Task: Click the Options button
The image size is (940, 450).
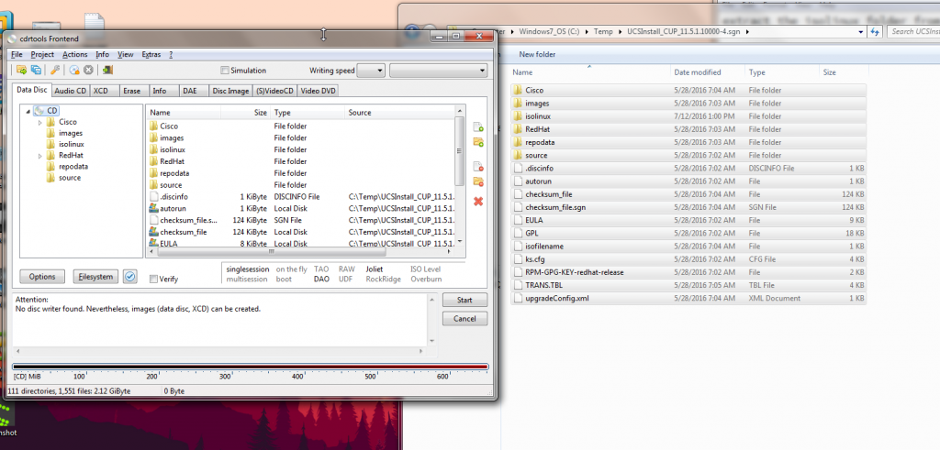Action: click(42, 277)
